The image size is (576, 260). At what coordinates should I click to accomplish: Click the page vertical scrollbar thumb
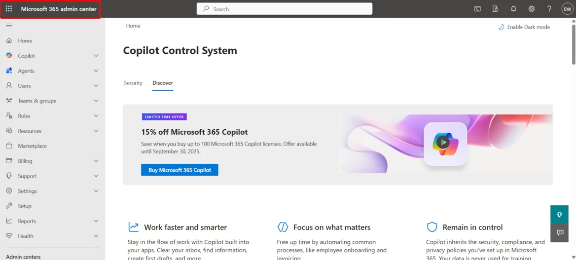573,45
